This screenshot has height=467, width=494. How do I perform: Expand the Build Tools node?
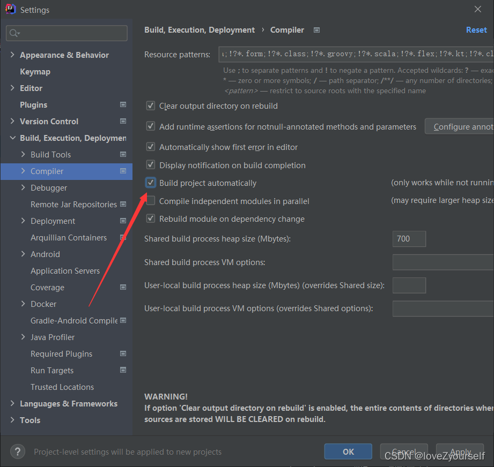point(23,154)
